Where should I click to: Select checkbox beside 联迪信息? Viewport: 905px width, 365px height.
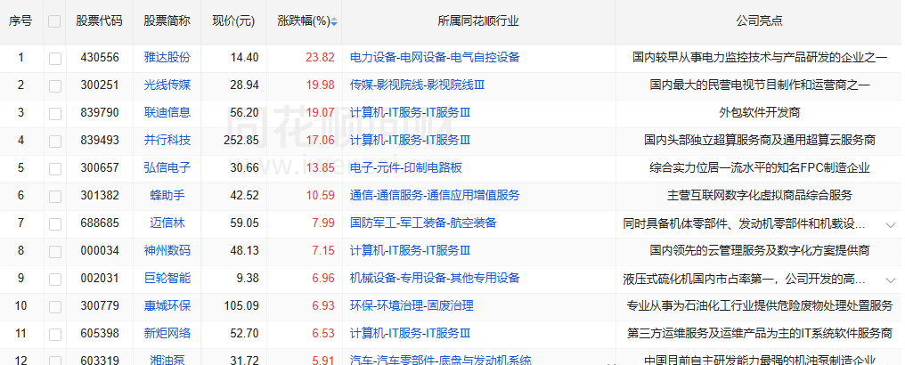point(55,114)
